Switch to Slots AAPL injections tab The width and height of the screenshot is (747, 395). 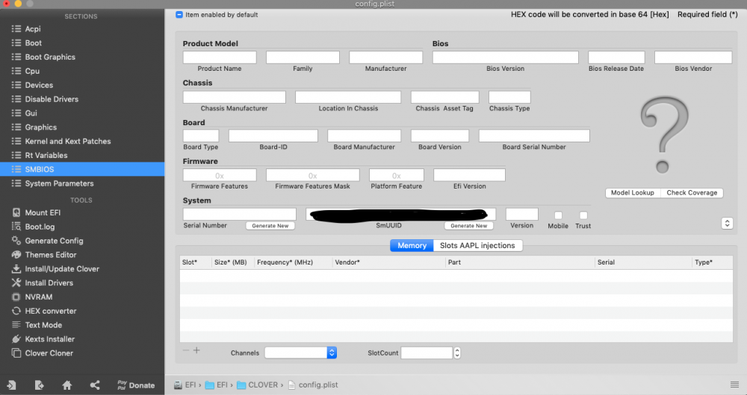(478, 245)
